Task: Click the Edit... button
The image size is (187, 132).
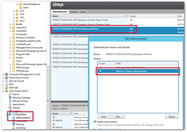Action: tap(119, 117)
